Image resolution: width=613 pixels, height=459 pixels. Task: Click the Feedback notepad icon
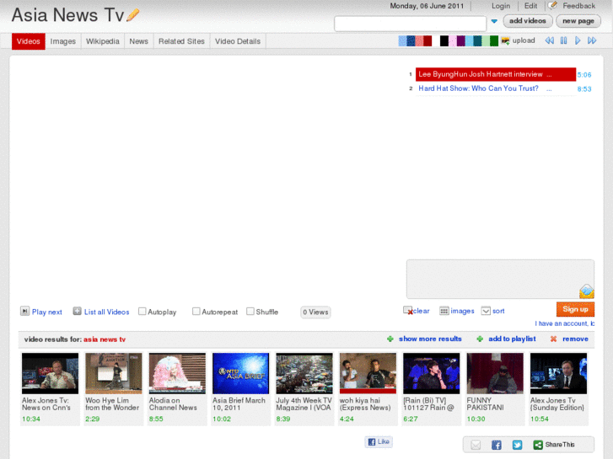click(x=552, y=5)
